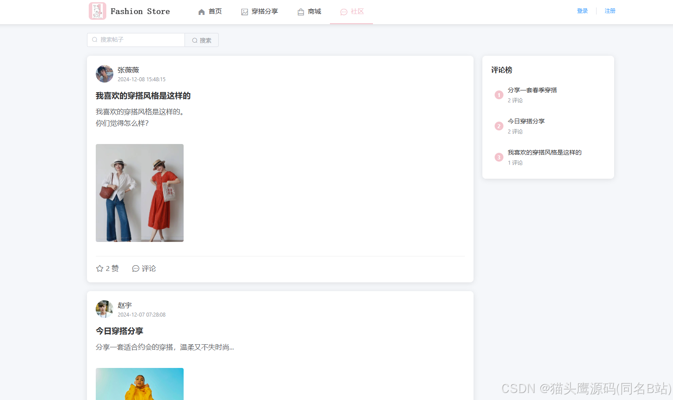Click the comment bubble icon beside 评论

(136, 268)
